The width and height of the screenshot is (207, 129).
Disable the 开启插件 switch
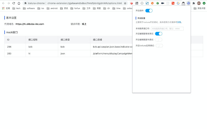click(x=149, y=11)
